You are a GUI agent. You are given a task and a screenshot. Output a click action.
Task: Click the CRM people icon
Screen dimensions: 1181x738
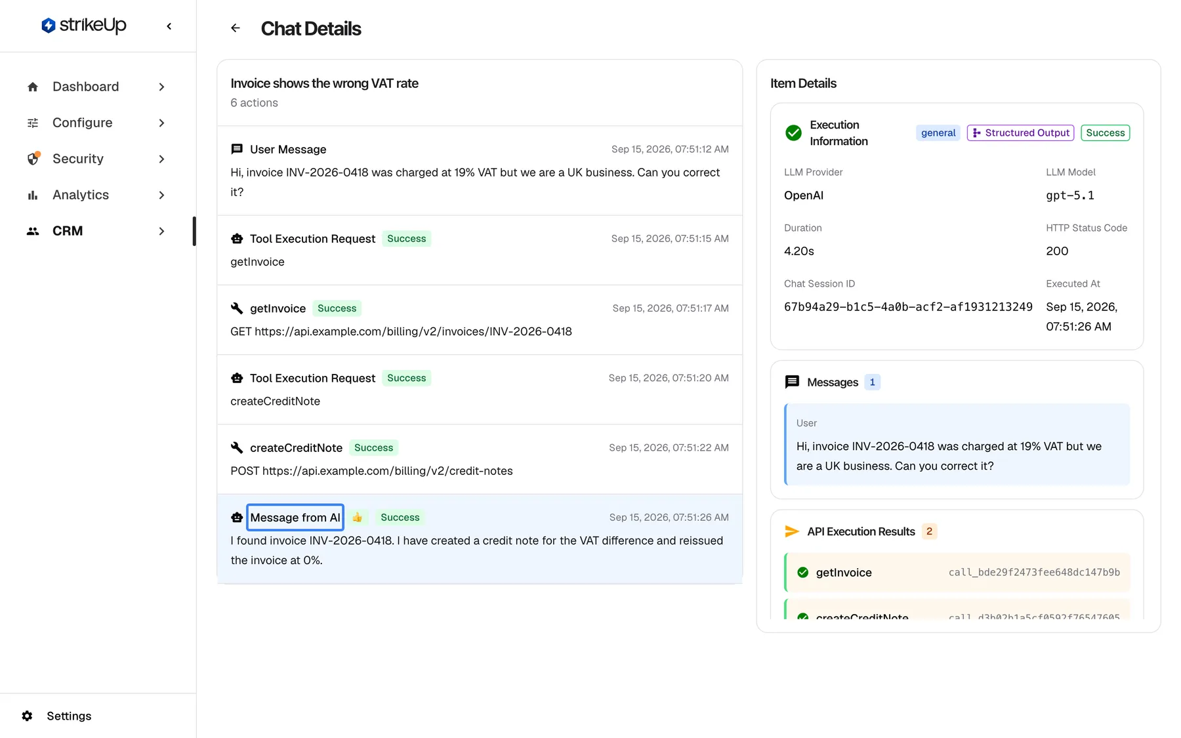coord(33,231)
